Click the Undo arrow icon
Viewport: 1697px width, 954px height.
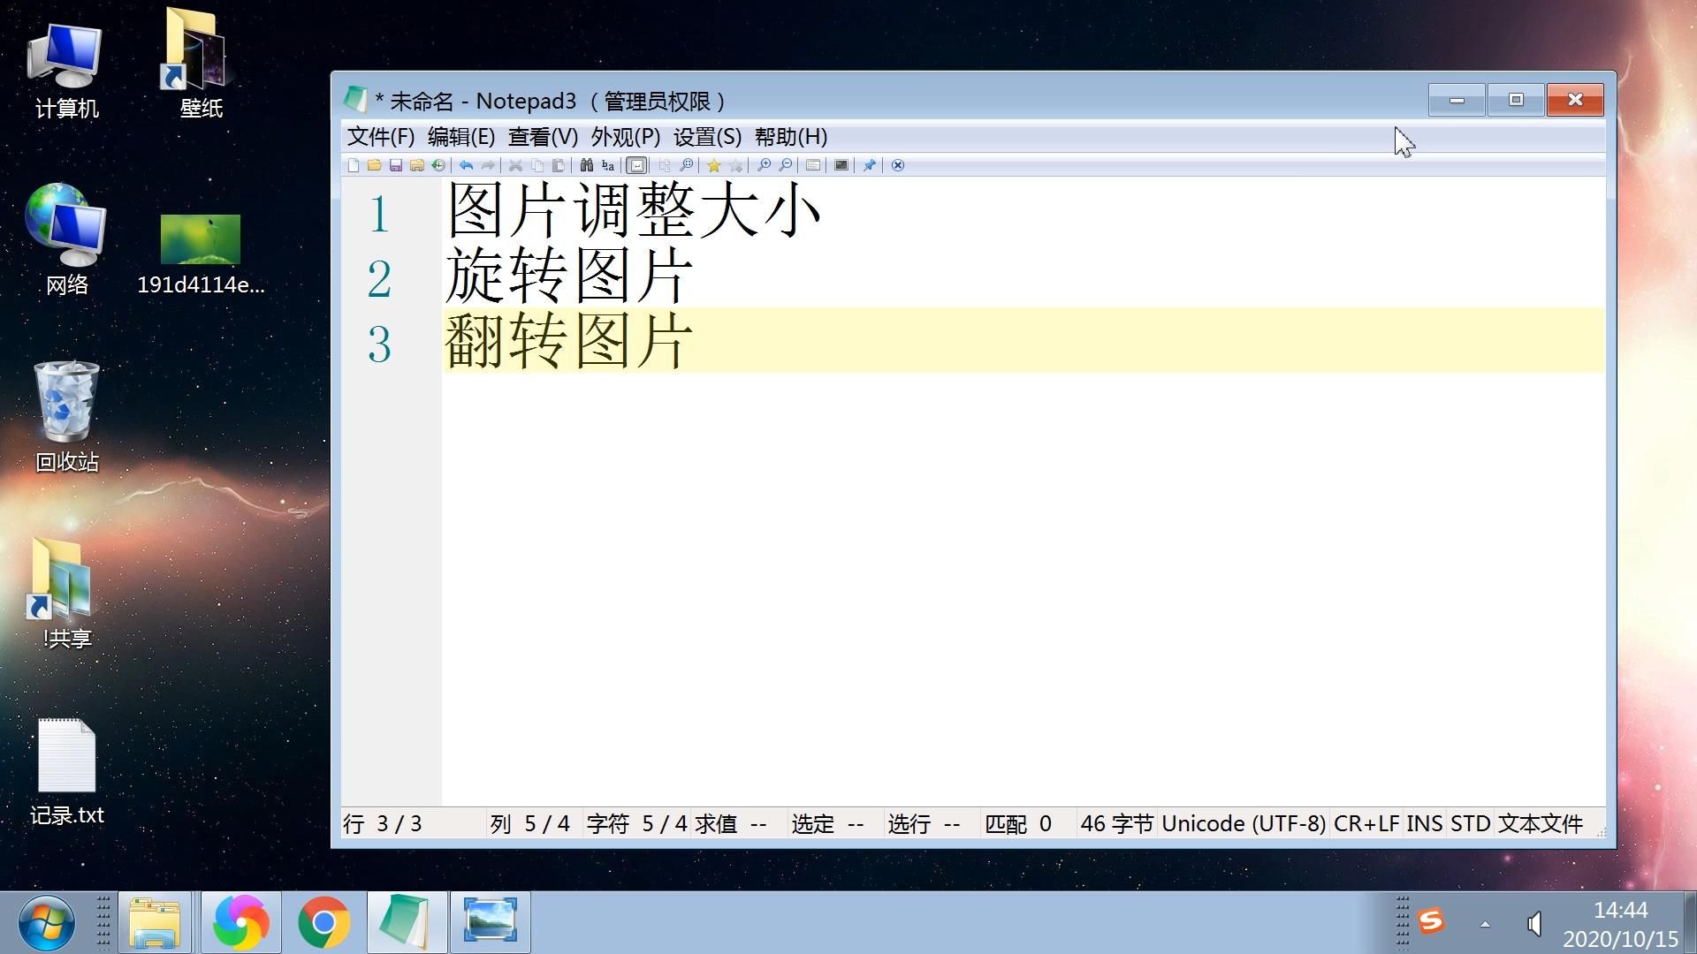466,165
